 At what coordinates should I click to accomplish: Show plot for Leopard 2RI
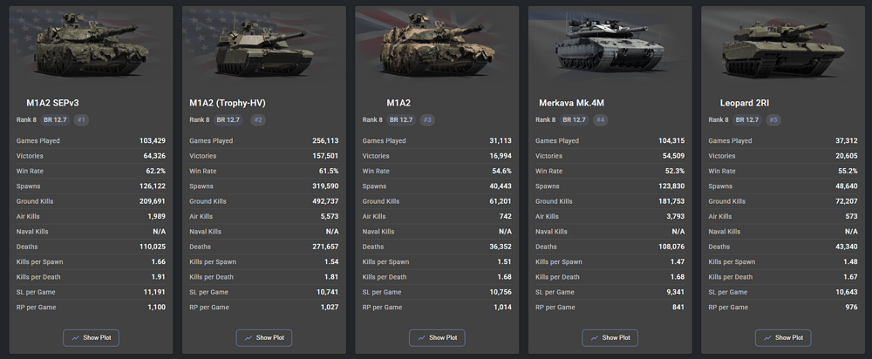783,337
